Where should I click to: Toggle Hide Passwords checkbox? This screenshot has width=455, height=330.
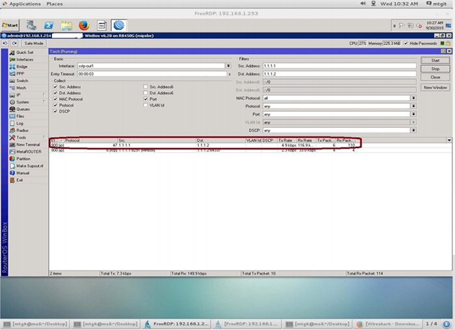(x=406, y=44)
